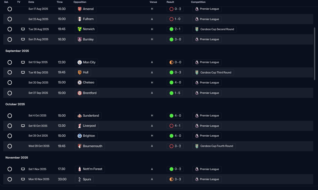The height and width of the screenshot is (190, 318).
Task: Click the Man City badge icon
Action: [79, 62]
